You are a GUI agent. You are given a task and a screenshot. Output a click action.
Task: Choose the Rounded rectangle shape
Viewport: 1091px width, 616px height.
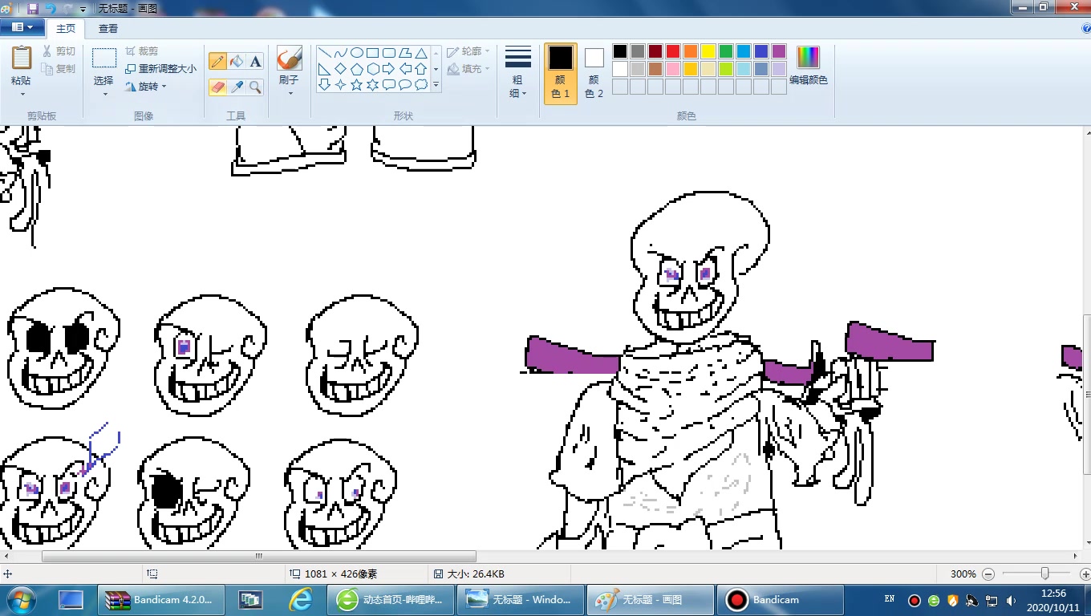click(x=389, y=53)
